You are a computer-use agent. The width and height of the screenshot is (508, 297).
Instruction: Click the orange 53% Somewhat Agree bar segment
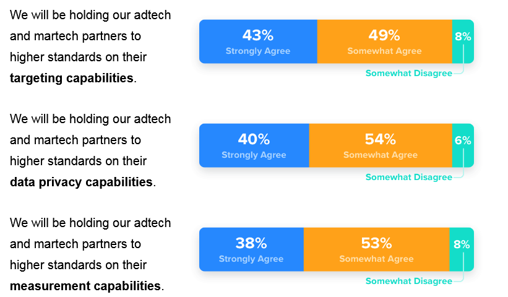click(x=376, y=249)
